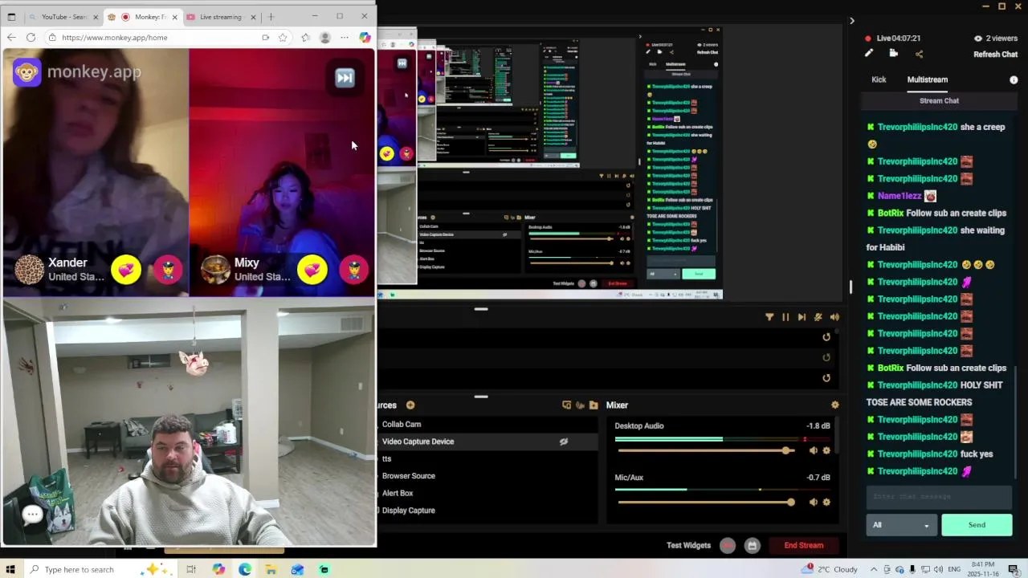Go back in Edge browser
This screenshot has height=578, width=1028.
pyautogui.click(x=11, y=37)
